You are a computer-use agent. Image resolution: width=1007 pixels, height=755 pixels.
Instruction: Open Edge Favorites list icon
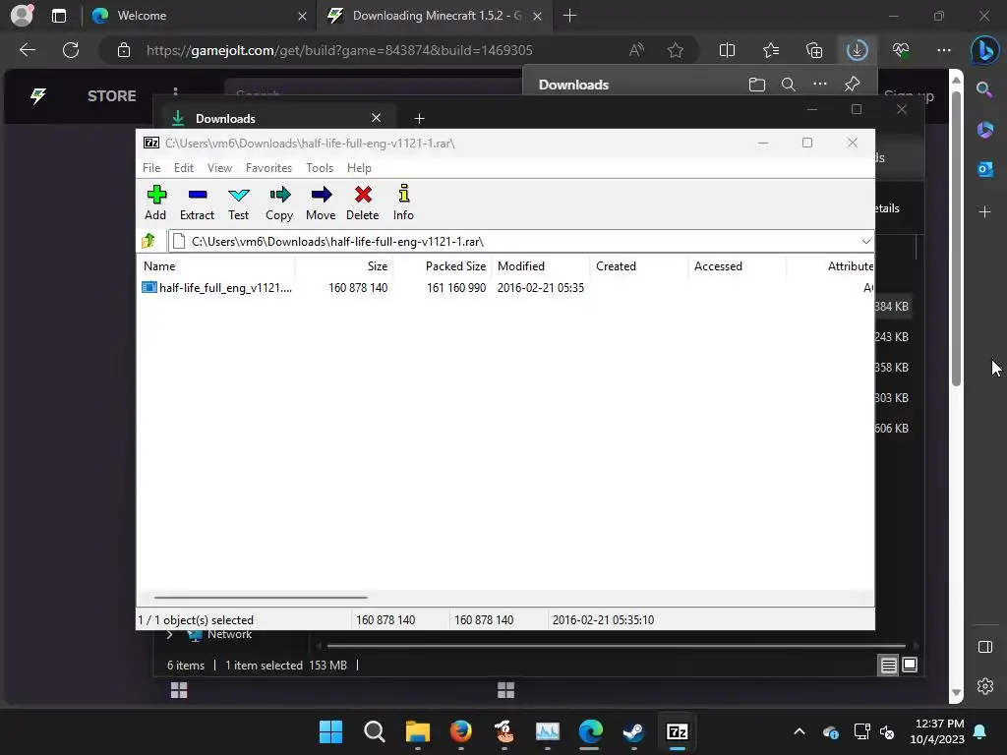[x=771, y=50]
